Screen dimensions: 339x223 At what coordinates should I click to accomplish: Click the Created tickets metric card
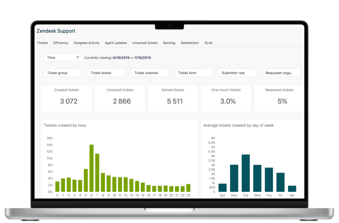[66, 98]
